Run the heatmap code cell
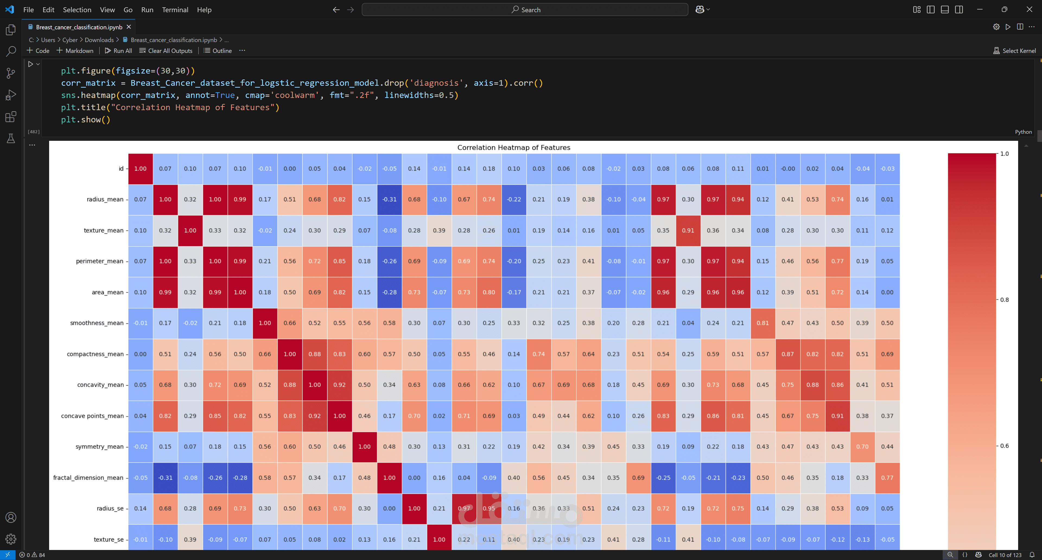 click(30, 64)
